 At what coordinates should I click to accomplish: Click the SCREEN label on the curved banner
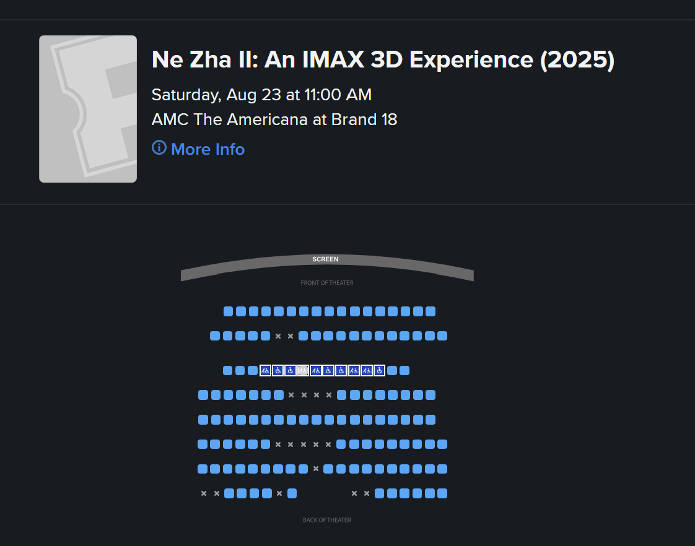(x=325, y=259)
